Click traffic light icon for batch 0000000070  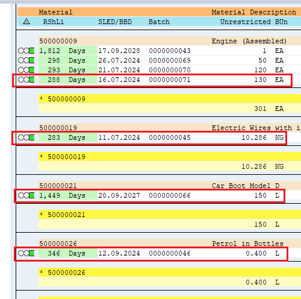[x=26, y=70]
